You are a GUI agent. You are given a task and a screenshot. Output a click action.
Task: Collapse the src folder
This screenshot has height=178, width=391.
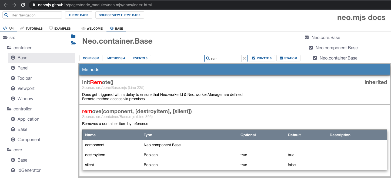click(x=5, y=37)
